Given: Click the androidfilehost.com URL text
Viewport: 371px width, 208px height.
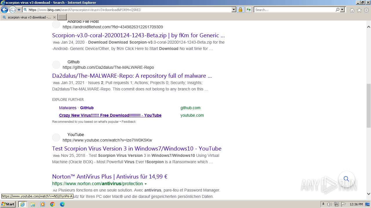Looking at the screenshot, I should tap(113, 27).
